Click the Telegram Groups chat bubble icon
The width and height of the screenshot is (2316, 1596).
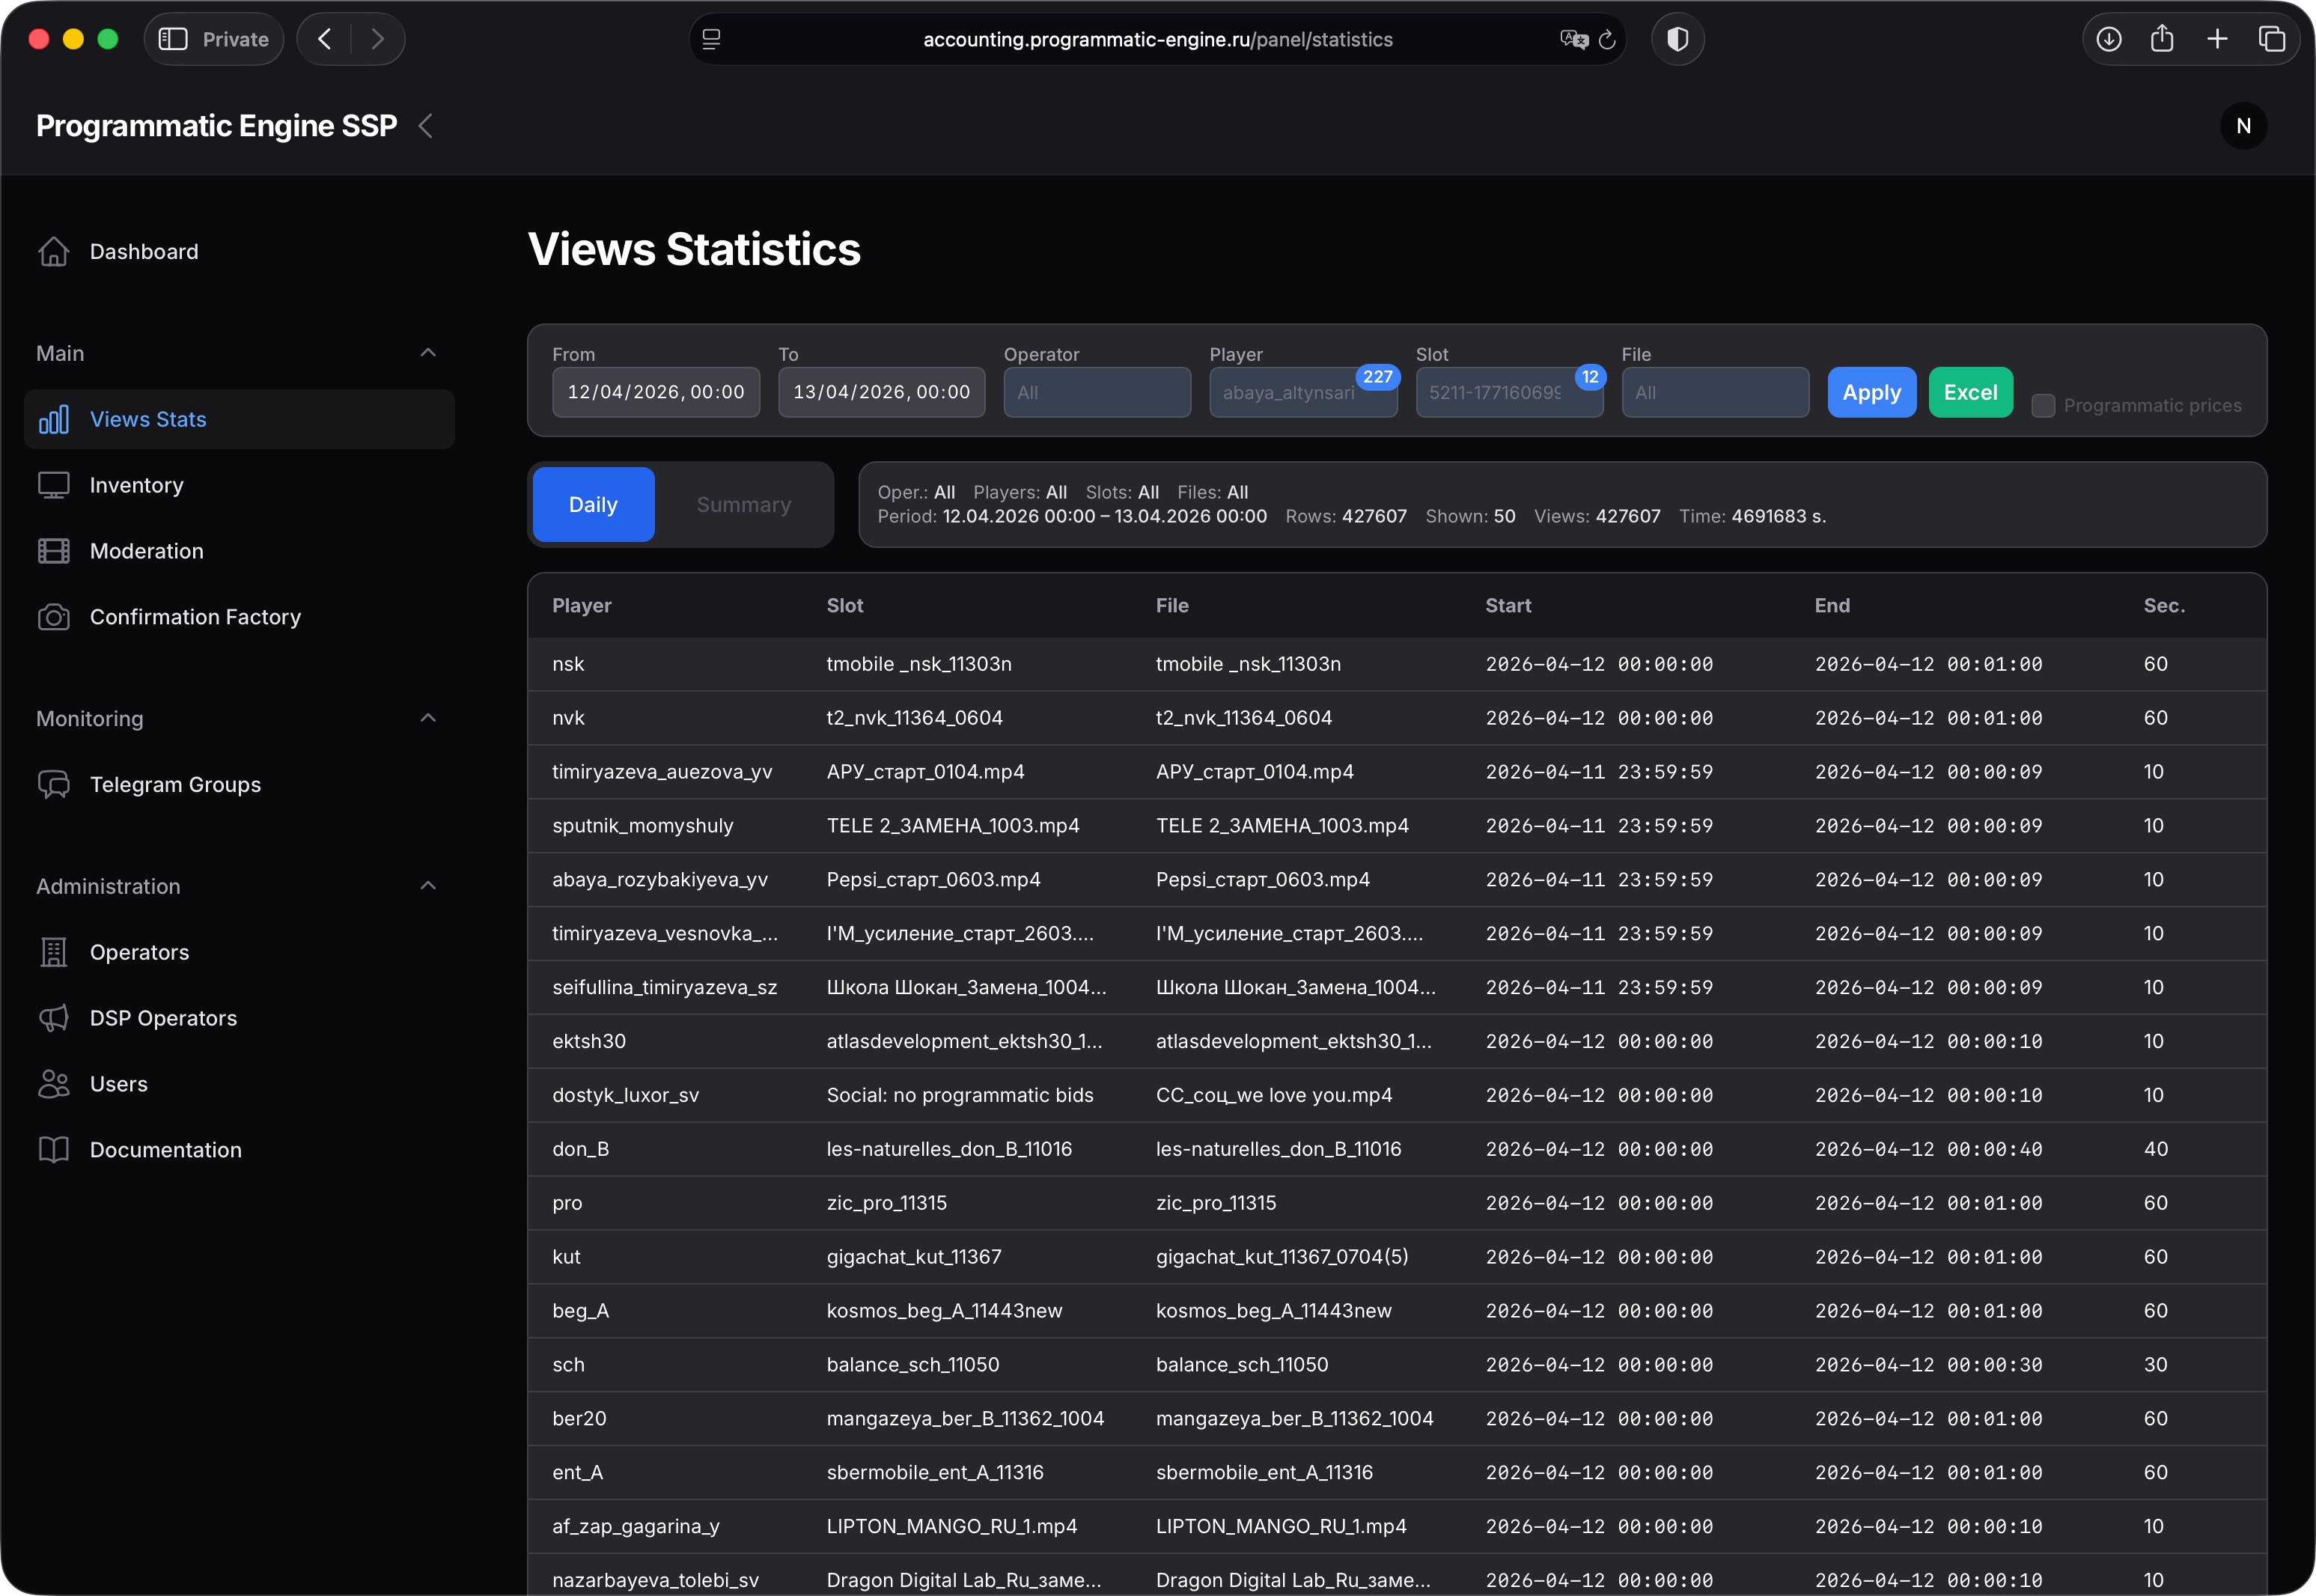[x=54, y=784]
